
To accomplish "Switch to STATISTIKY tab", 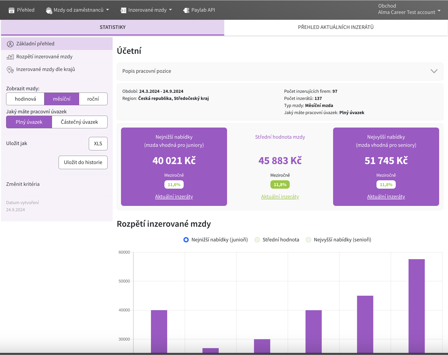I will pyautogui.click(x=113, y=27).
